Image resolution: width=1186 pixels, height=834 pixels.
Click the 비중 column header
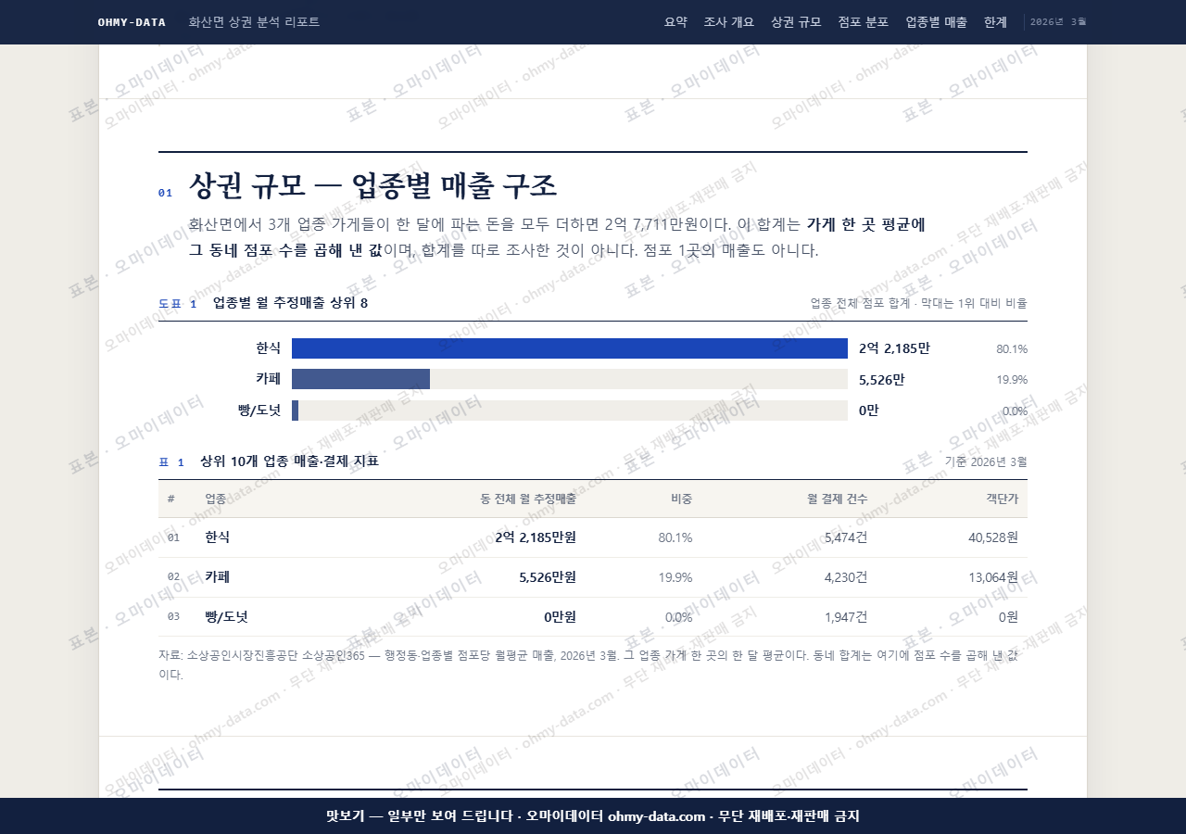coord(681,499)
